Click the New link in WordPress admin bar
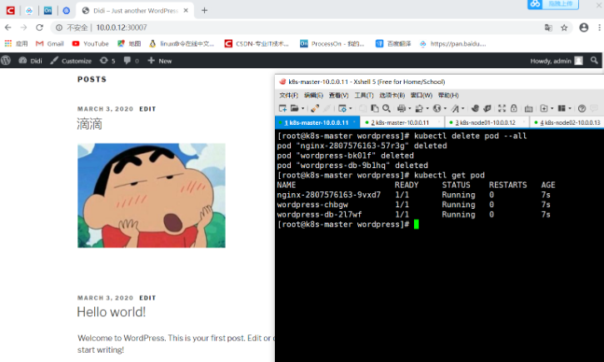 pos(160,61)
